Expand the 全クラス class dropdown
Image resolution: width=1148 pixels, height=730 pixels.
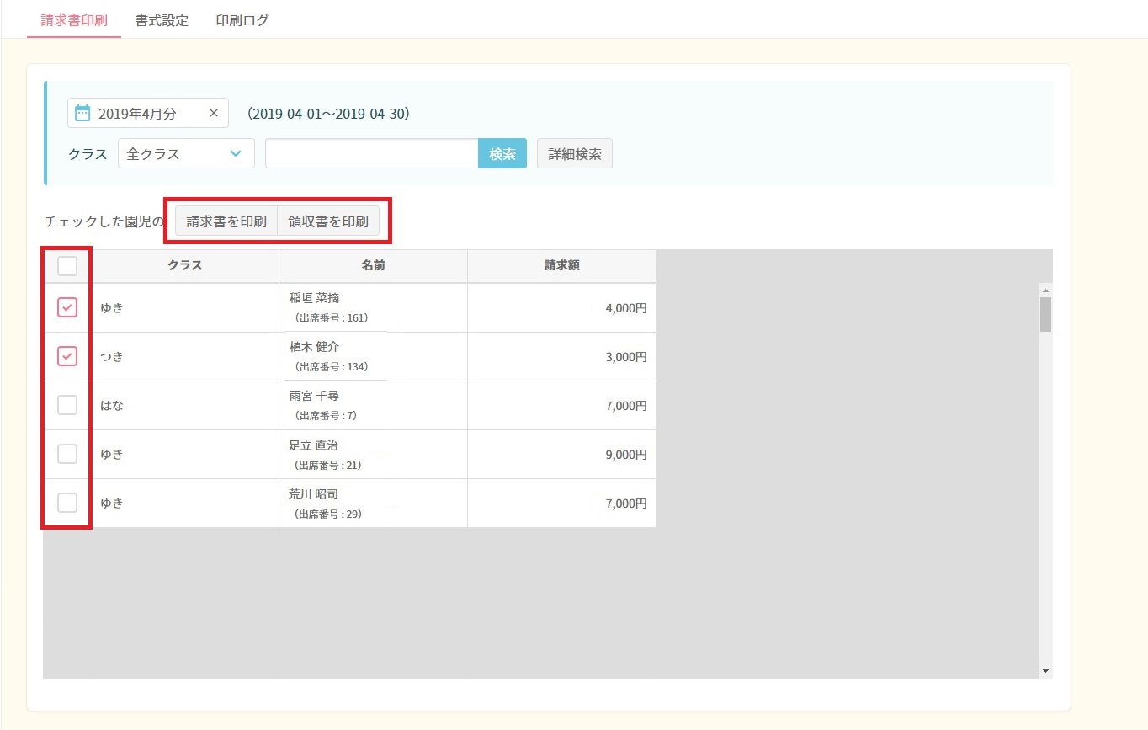click(186, 154)
